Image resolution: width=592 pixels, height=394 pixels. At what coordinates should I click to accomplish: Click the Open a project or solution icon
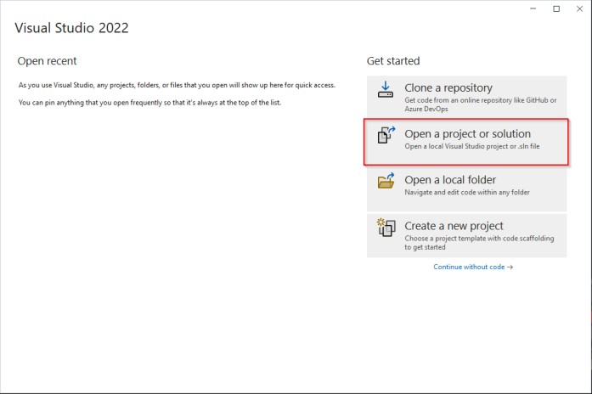coord(386,136)
